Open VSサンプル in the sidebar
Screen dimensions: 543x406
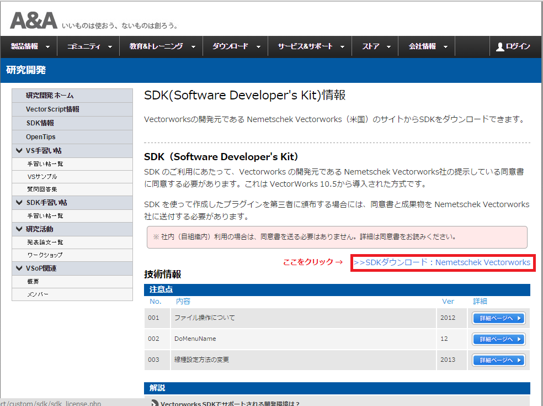pos(72,177)
